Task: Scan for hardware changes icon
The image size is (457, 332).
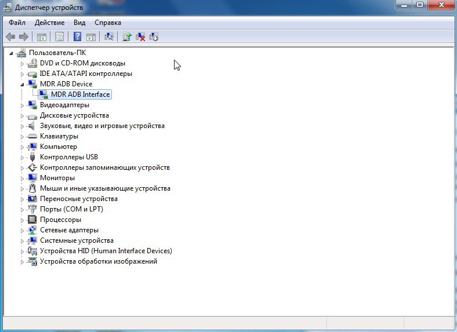Action: click(108, 37)
